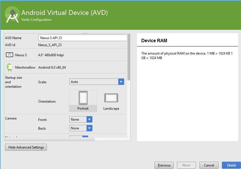Screen dimensions: 241x169
Task: Click the horizontal scrollbar of settings panel
Action: pos(49,139)
